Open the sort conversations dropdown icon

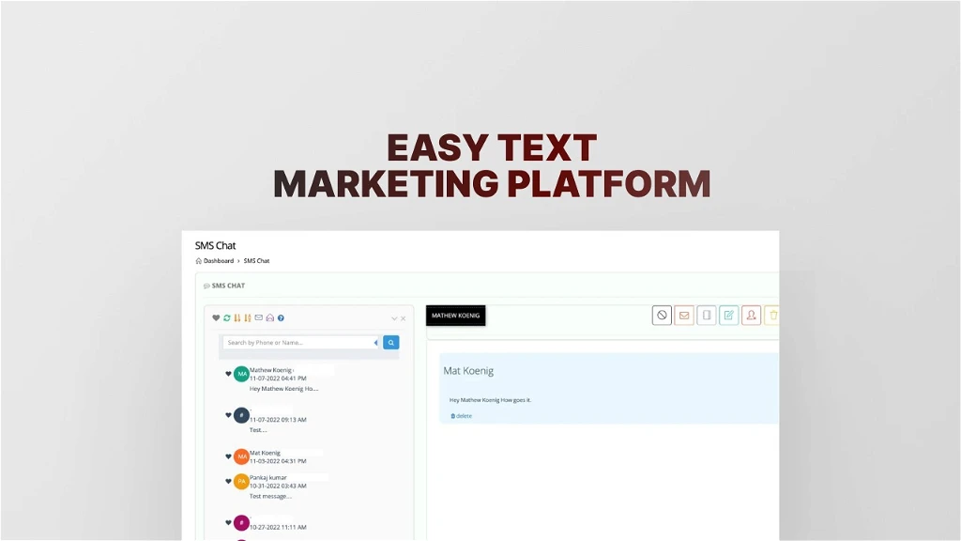pos(237,317)
